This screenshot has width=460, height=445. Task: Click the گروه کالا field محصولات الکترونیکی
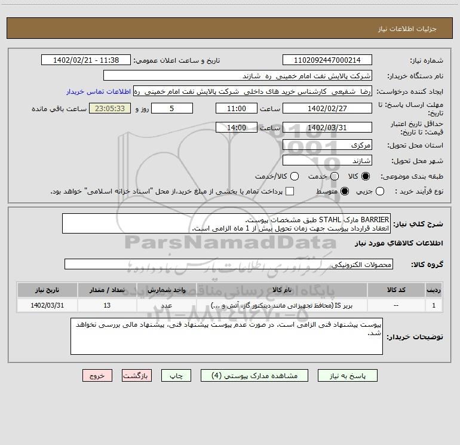tap(229, 264)
